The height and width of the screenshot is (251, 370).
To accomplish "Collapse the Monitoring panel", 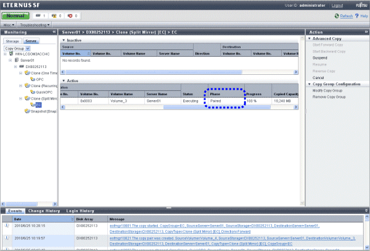I will [54, 32].
